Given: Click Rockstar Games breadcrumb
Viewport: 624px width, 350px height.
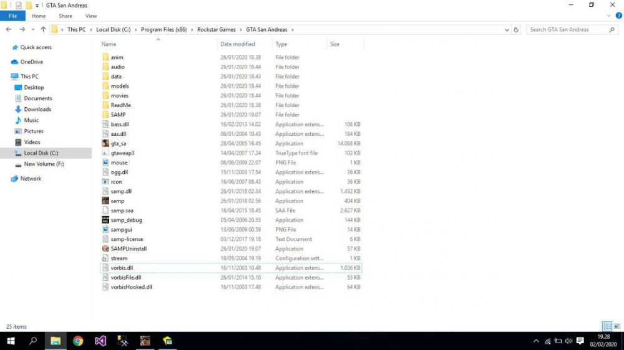Looking at the screenshot, I should pos(217,30).
